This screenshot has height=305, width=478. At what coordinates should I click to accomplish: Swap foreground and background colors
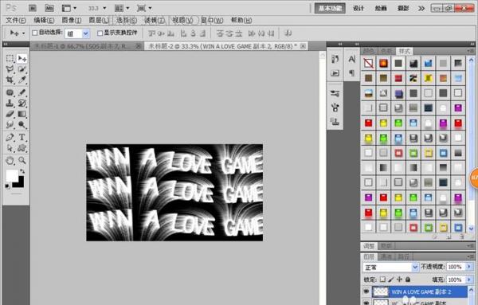[22, 171]
